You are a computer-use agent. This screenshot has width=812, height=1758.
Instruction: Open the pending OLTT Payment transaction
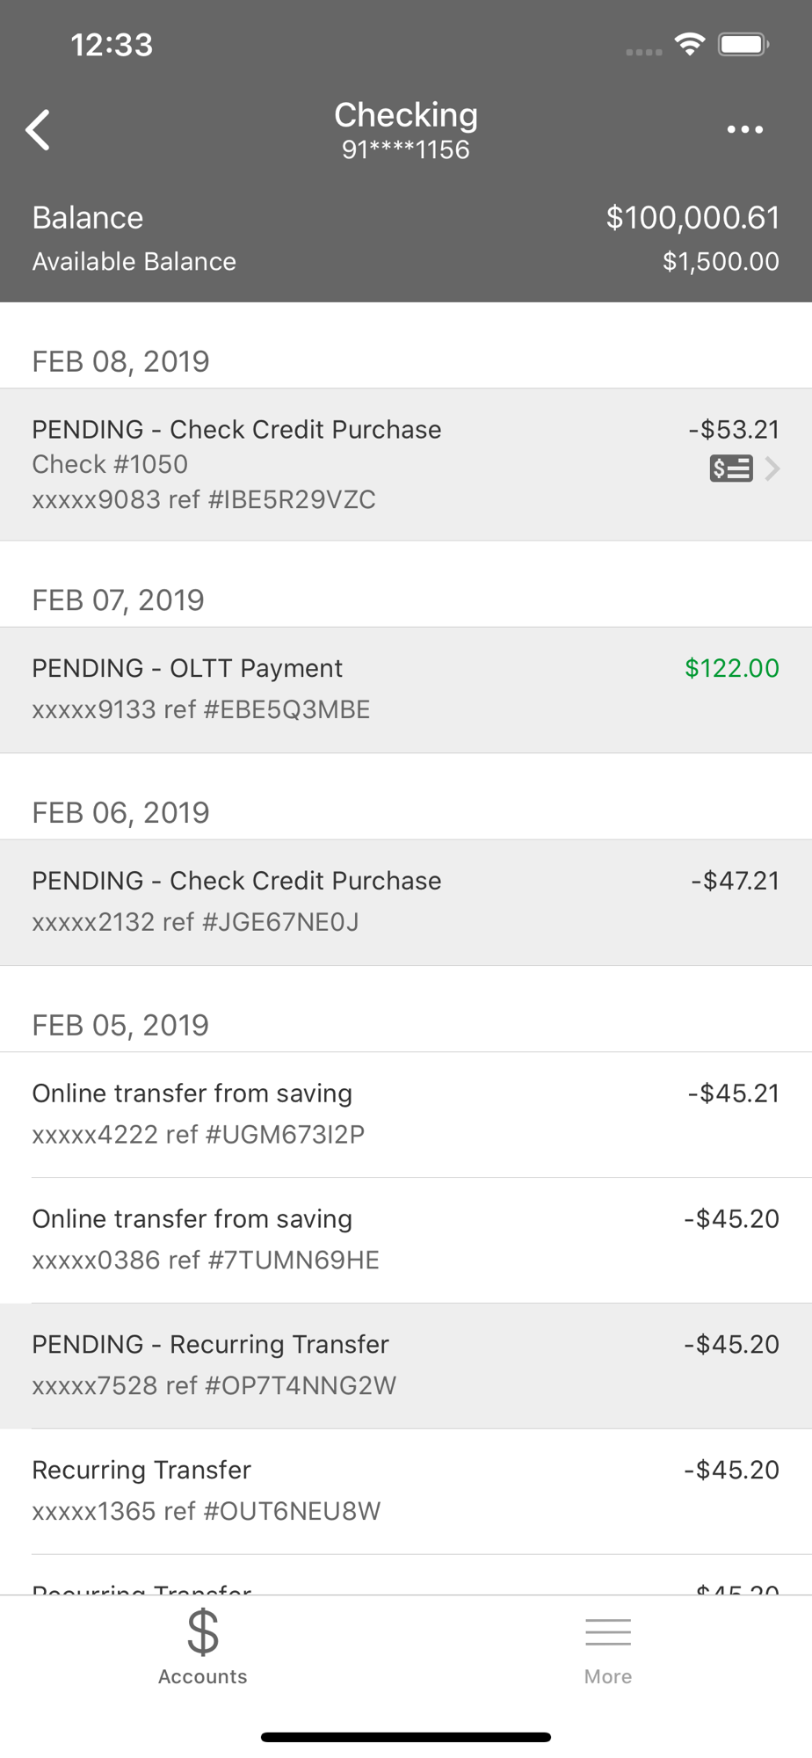406,690
